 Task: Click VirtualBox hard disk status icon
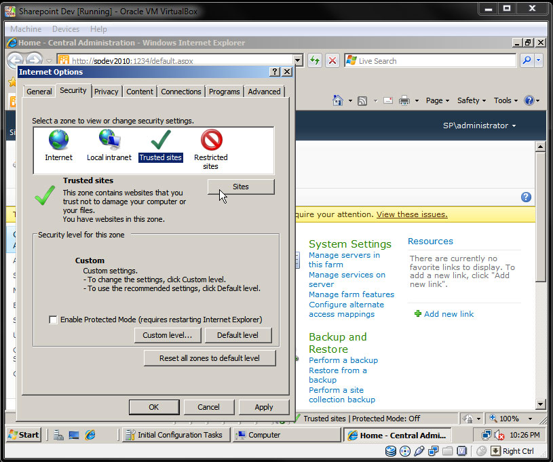click(390, 451)
